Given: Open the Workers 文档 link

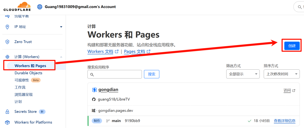Looking at the screenshot, I should (100, 52).
